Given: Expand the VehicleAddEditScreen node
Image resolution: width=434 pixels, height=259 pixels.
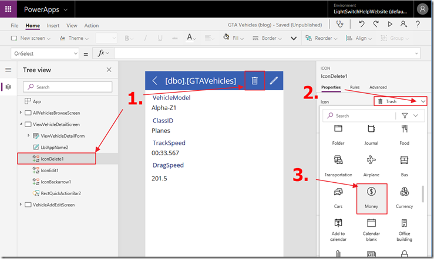Looking at the screenshot, I should tap(21, 205).
